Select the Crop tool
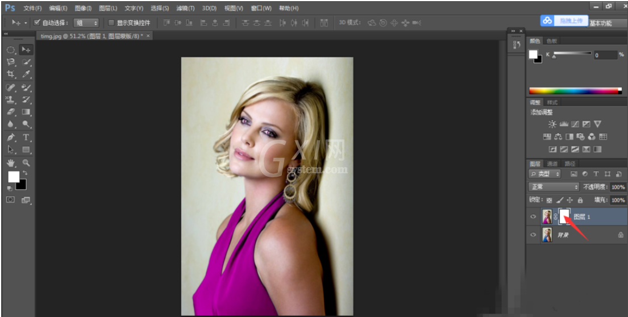The width and height of the screenshot is (628, 317). coord(11,74)
